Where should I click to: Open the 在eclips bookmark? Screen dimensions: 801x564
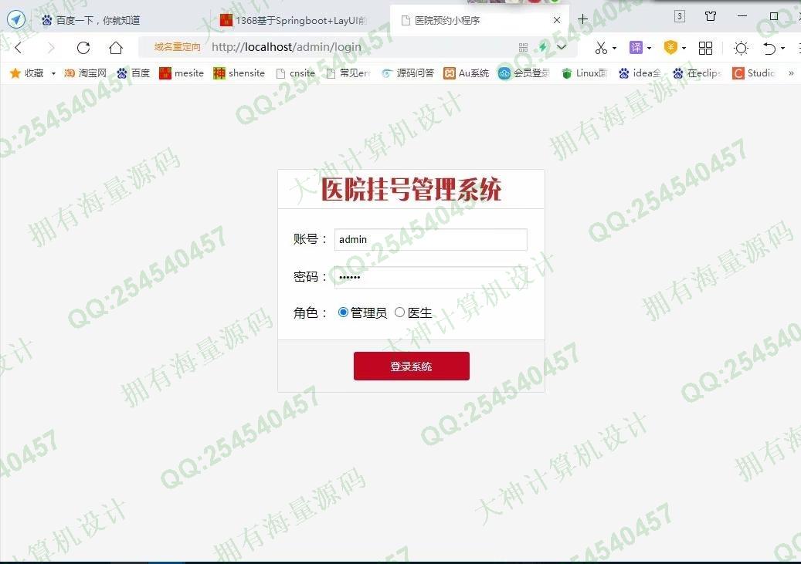[697, 73]
